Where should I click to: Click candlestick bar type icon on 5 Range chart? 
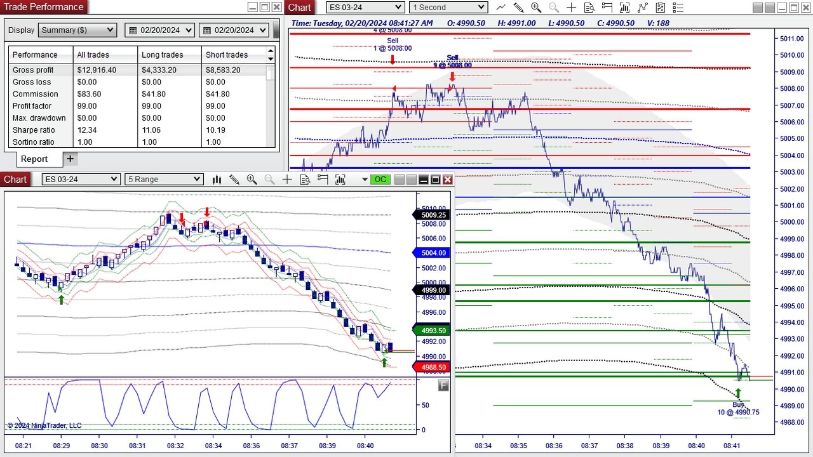click(x=217, y=180)
